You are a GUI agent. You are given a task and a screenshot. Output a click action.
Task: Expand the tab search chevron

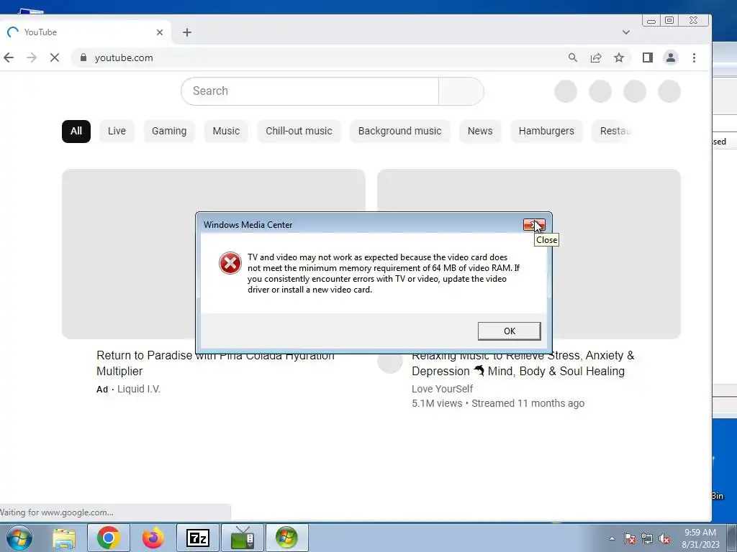626,32
